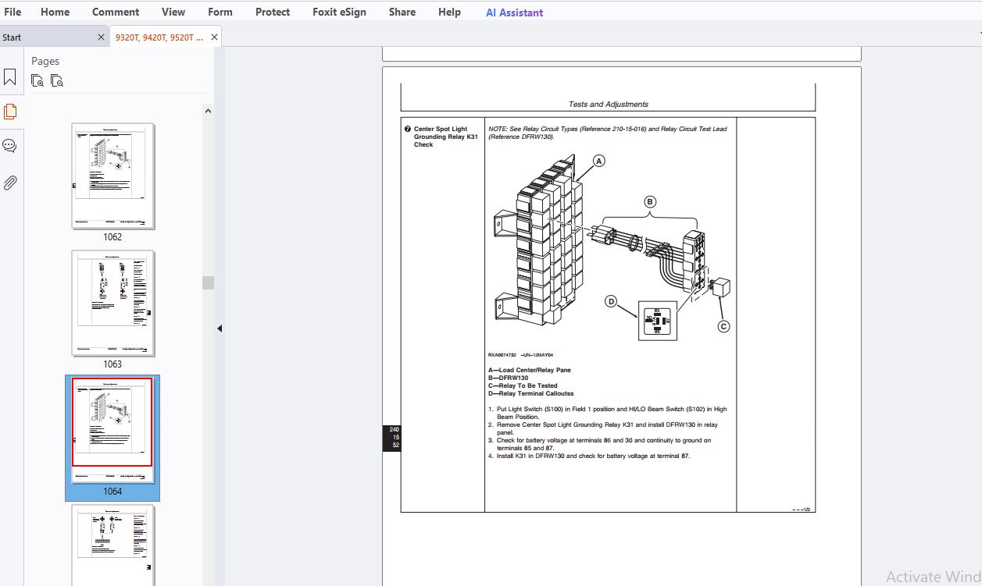This screenshot has height=586, width=982.
Task: Open the Share ribbon tab
Action: click(402, 12)
